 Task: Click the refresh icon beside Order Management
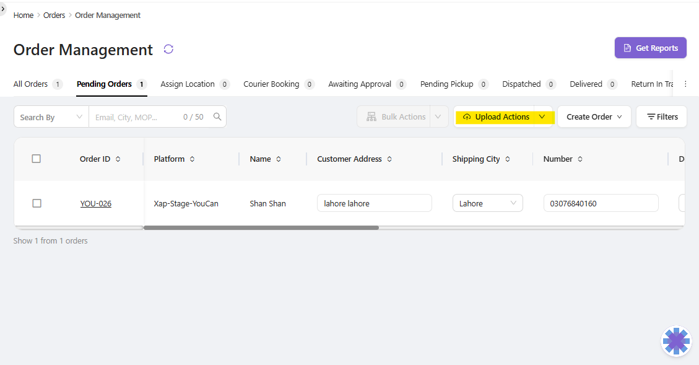pyautogui.click(x=168, y=50)
